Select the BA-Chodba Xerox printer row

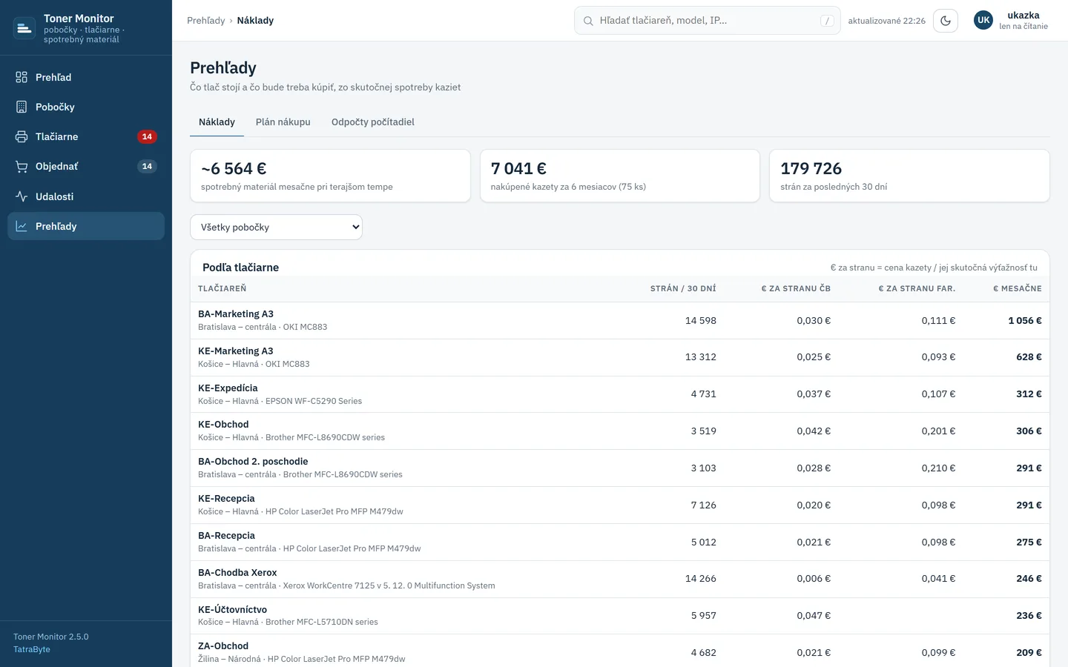[620, 580]
